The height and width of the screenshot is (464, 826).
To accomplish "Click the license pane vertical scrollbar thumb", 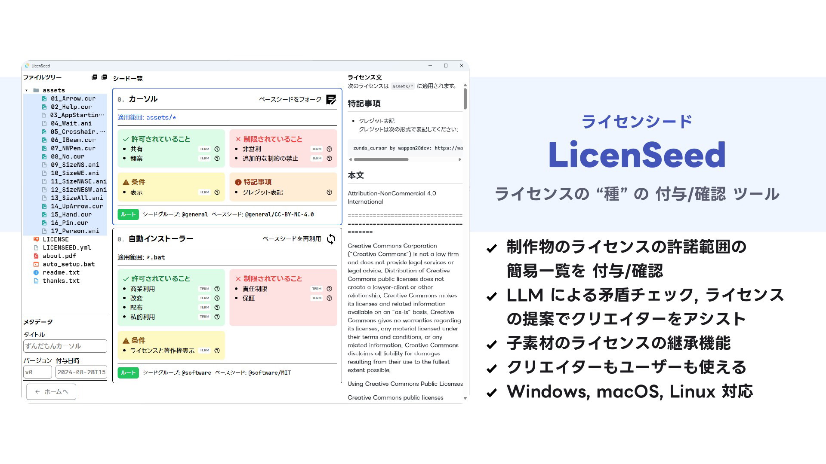I will (x=465, y=99).
